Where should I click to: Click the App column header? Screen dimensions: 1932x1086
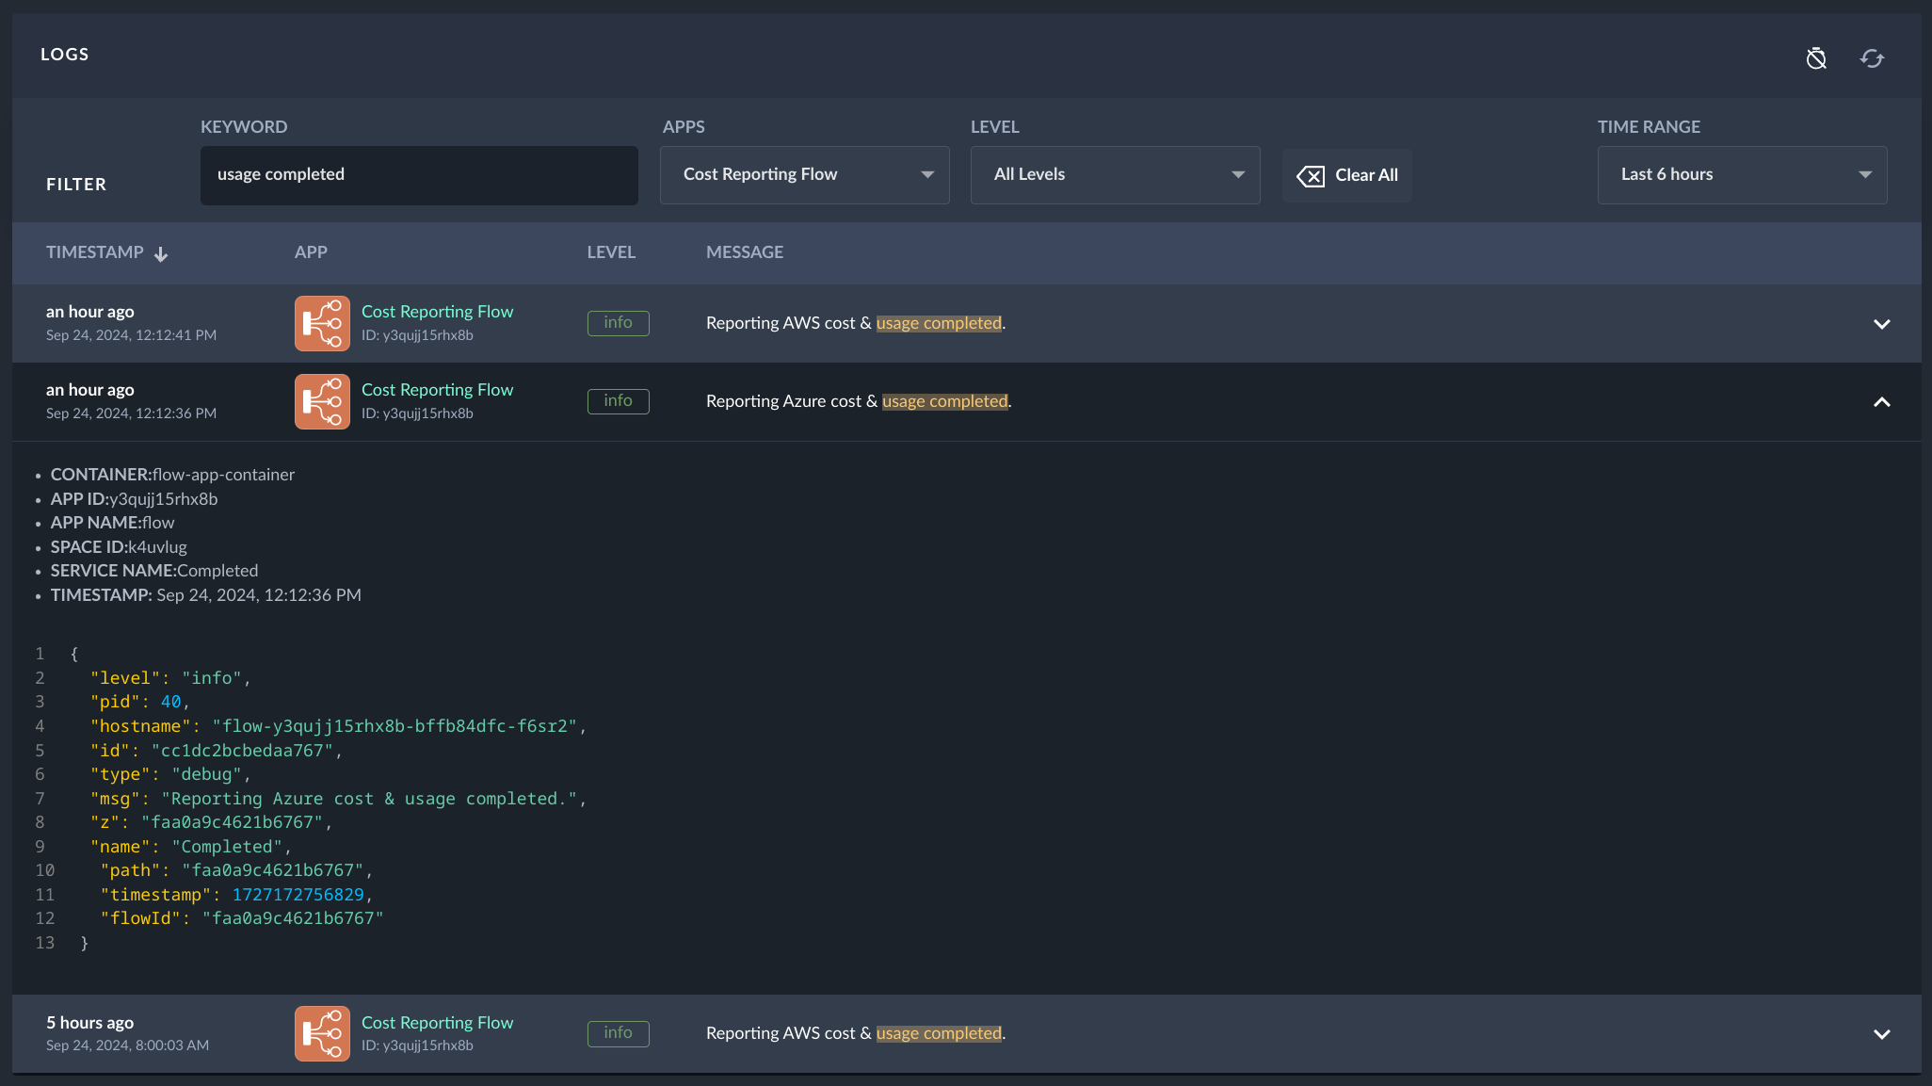[311, 252]
